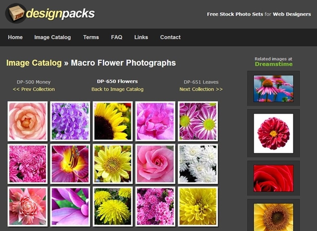Viewport: 317px width, 231px height.
Task: Click the DP-650 Flowers label
Action: click(x=118, y=82)
